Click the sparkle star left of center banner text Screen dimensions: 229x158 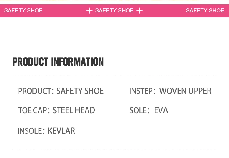(x=89, y=11)
